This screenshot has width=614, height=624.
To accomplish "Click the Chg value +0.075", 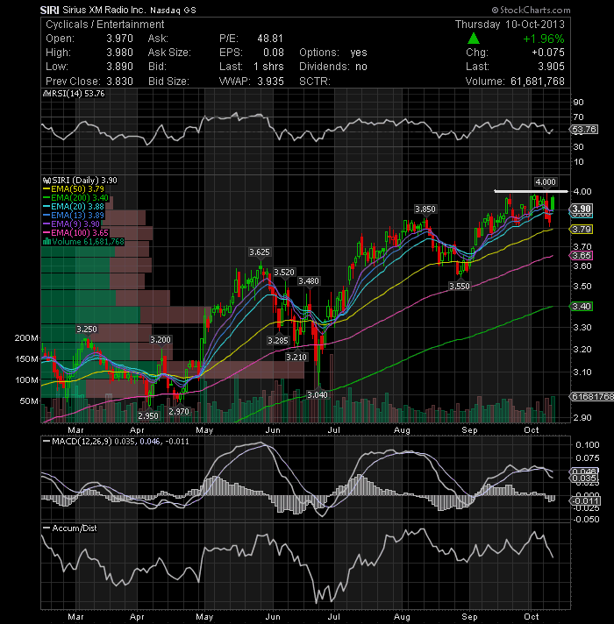I will coord(548,53).
